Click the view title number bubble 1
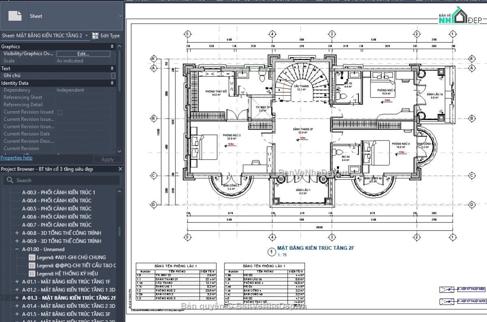The height and width of the screenshot is (322, 487). (272, 252)
